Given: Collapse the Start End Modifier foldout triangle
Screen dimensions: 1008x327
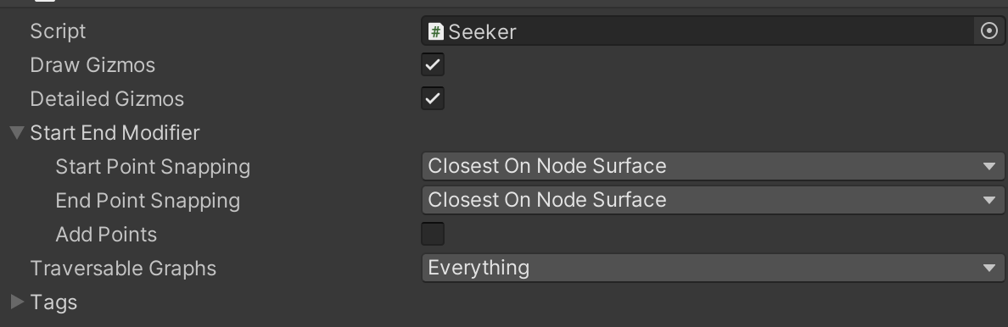Looking at the screenshot, I should (17, 133).
